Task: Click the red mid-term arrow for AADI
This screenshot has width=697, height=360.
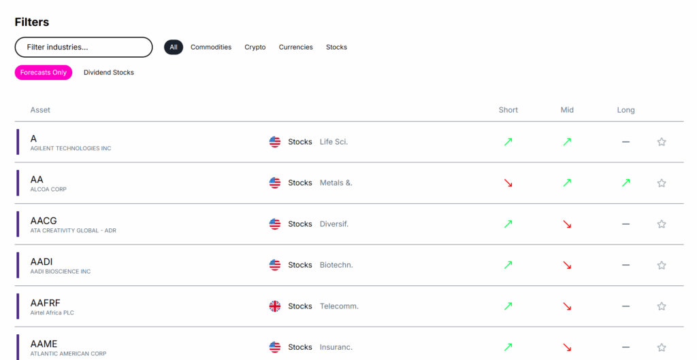Action: (x=567, y=265)
